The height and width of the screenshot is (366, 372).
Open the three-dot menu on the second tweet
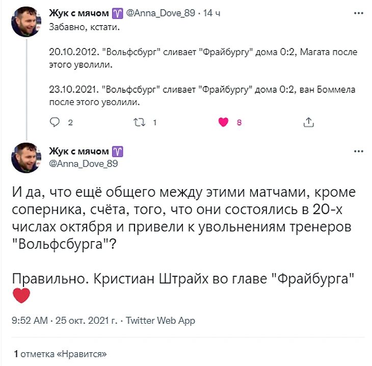coord(359,152)
